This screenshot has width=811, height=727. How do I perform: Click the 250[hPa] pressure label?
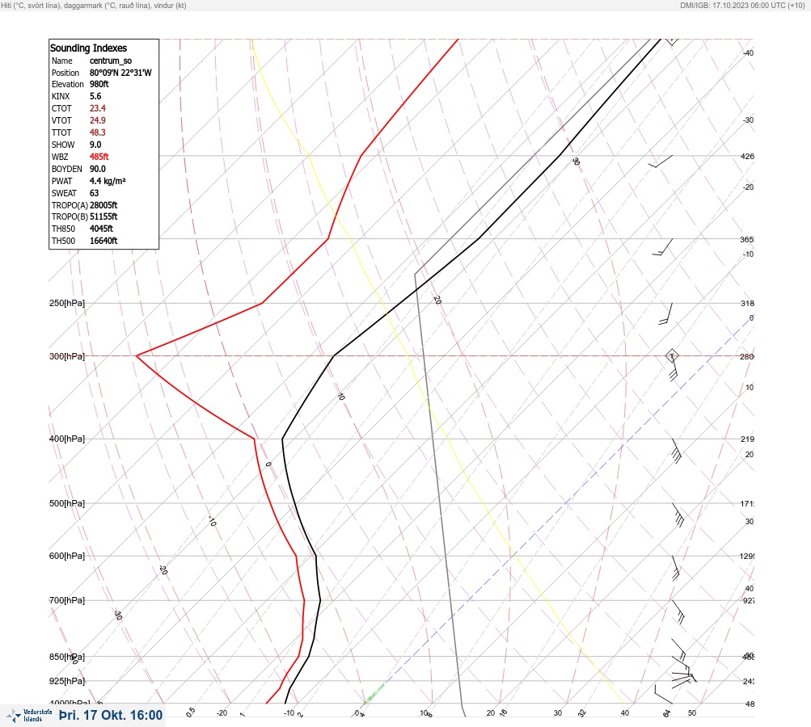click(67, 303)
